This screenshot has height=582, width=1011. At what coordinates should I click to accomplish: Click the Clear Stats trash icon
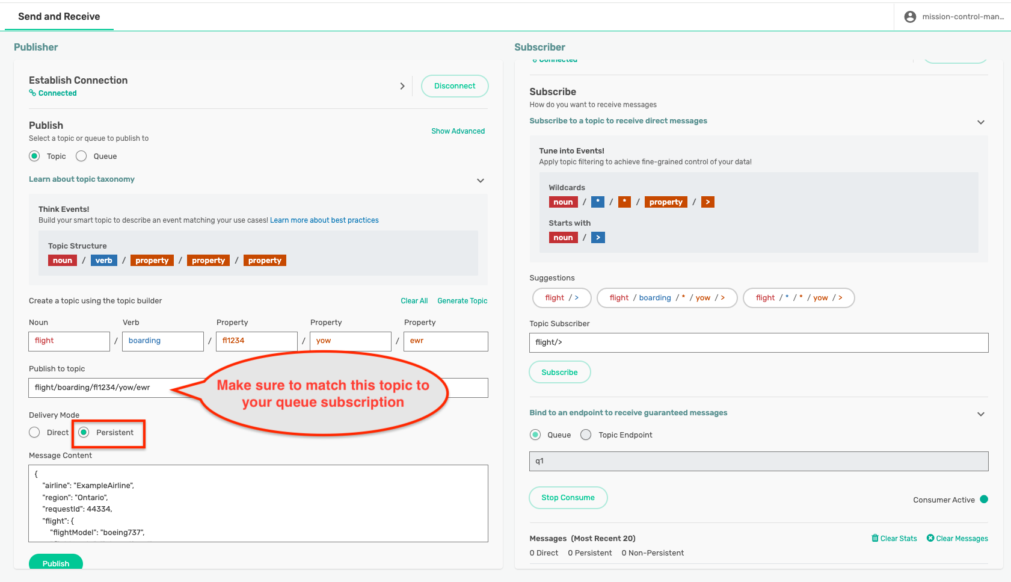(x=875, y=538)
